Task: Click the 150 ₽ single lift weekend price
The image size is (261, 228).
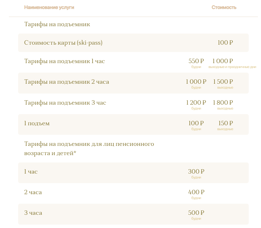Action: (226, 123)
